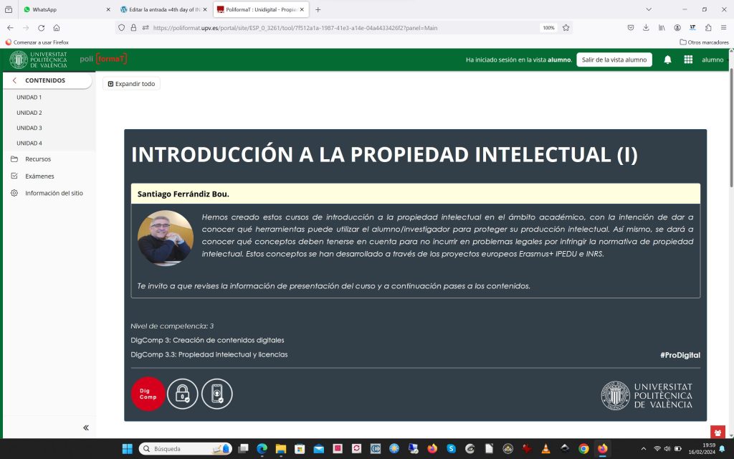The width and height of the screenshot is (734, 459).
Task: Open the apps grid menu icon
Action: (688, 60)
